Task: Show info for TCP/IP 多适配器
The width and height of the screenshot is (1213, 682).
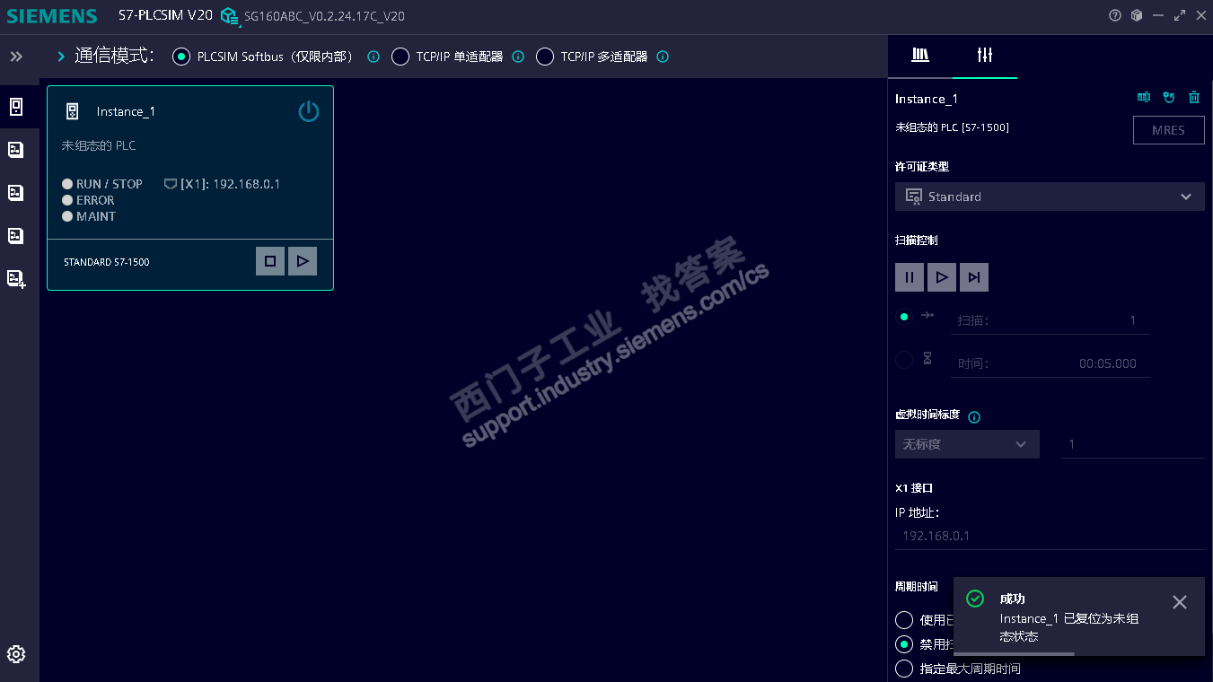Action: pyautogui.click(x=663, y=57)
